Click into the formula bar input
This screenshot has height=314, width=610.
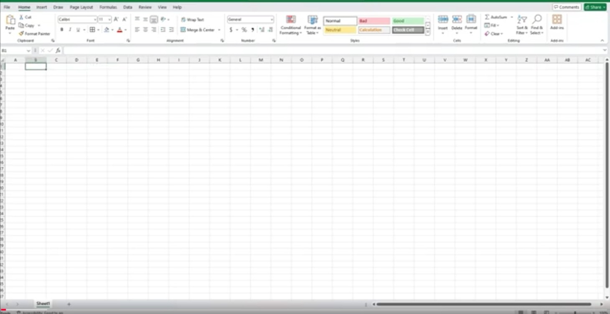coord(333,51)
